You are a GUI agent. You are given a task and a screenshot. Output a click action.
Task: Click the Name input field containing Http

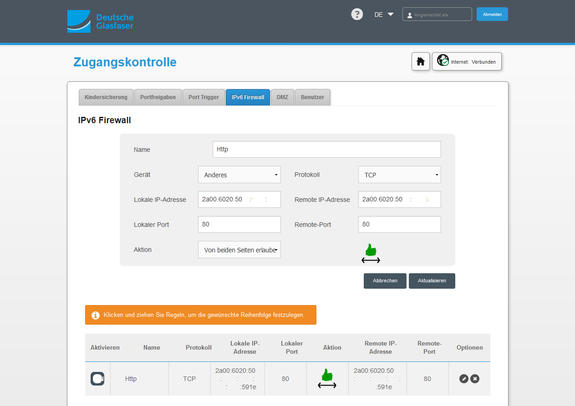point(327,149)
